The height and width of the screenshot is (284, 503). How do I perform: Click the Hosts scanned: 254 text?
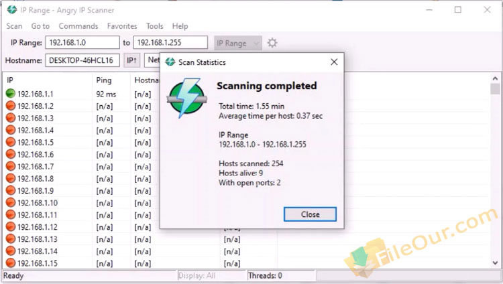click(x=251, y=163)
